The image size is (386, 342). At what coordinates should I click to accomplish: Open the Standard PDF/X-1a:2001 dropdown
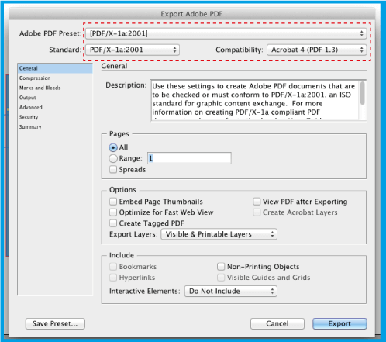[133, 50]
